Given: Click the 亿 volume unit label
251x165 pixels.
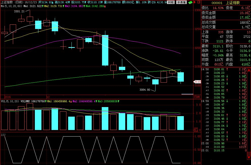Looking at the screenshot, I should [x=196, y=130].
